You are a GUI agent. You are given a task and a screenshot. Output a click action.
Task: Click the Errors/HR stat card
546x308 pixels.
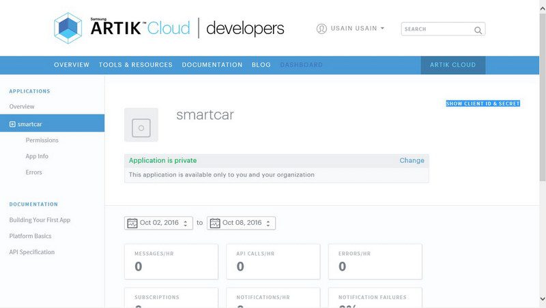click(x=375, y=262)
